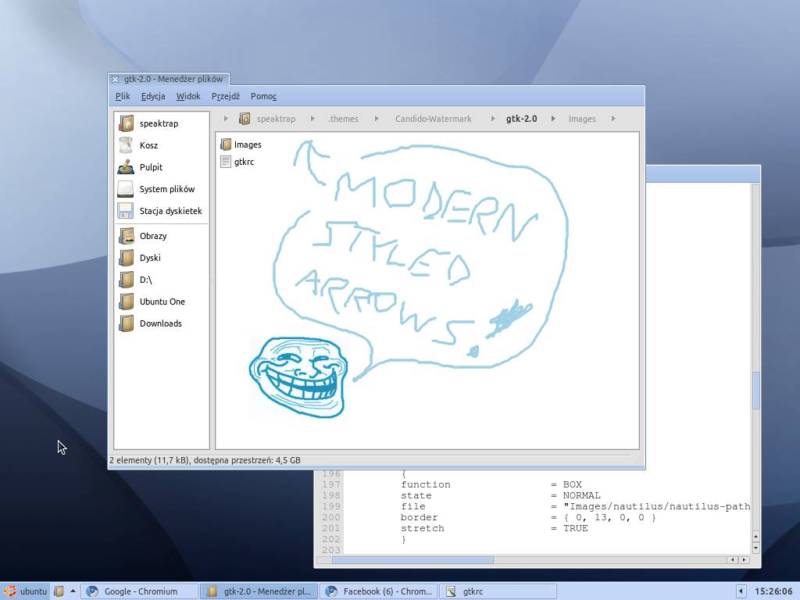Open the Plik menu

(x=123, y=96)
